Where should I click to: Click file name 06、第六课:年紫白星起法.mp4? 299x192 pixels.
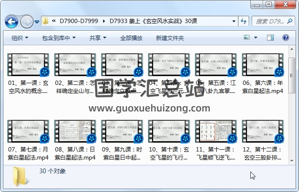[263, 87]
